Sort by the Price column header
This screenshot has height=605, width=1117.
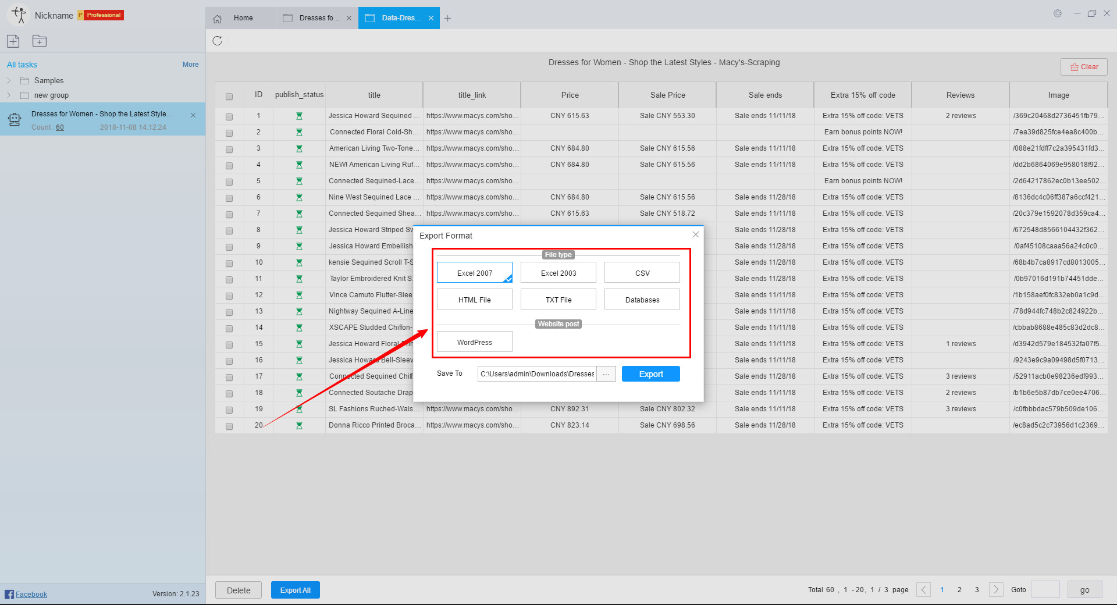click(570, 95)
